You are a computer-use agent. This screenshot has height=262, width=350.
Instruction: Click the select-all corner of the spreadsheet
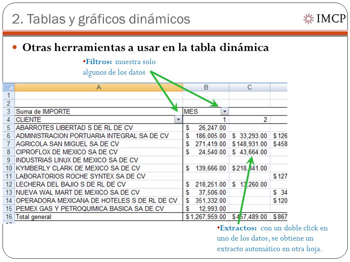pyautogui.click(x=8, y=87)
